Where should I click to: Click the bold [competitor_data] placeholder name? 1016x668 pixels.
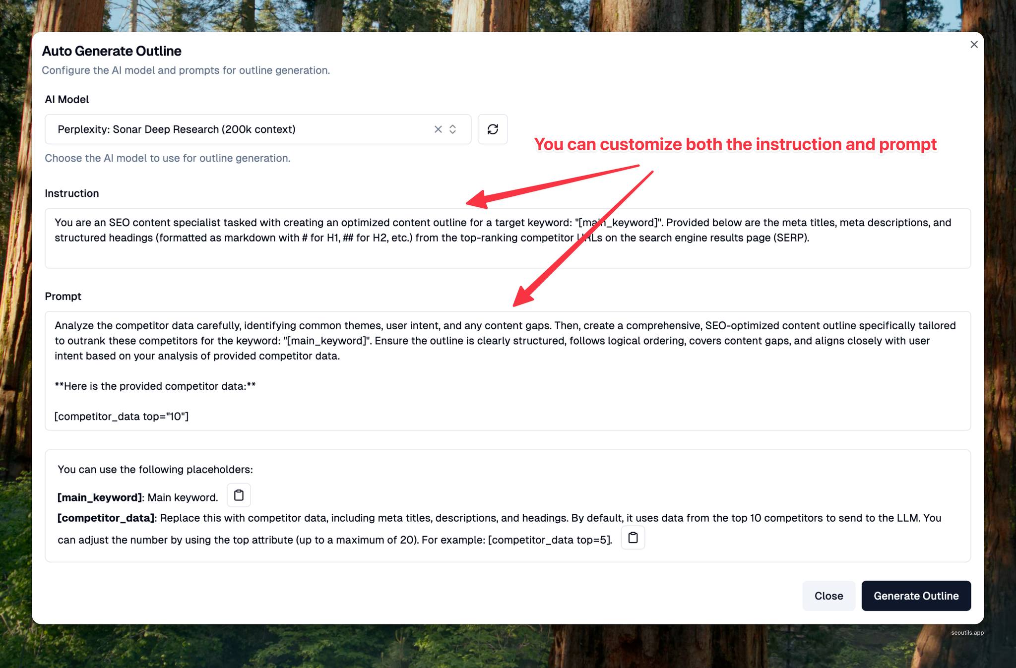pos(107,518)
